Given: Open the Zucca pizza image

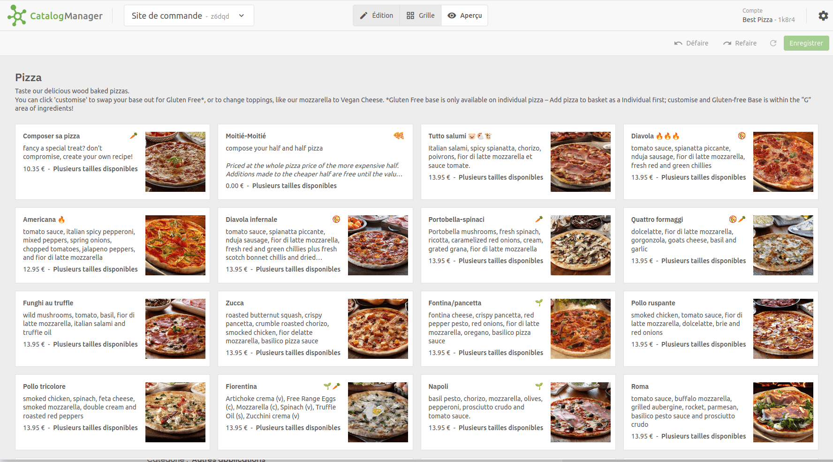Looking at the screenshot, I should 378,329.
